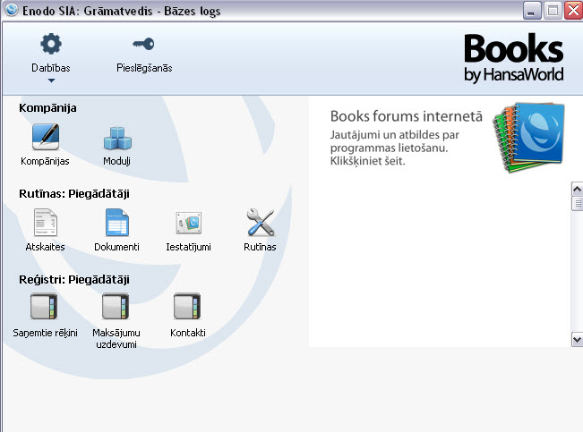This screenshot has height=432, width=583.
Task: Open the Kompānijas icon
Action: tap(46, 137)
